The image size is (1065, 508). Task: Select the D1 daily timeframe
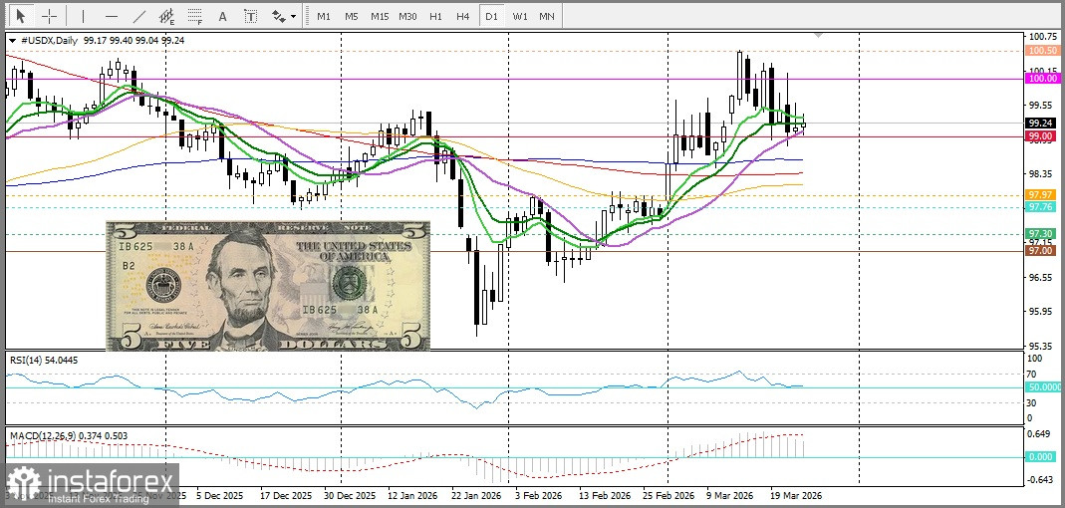490,16
